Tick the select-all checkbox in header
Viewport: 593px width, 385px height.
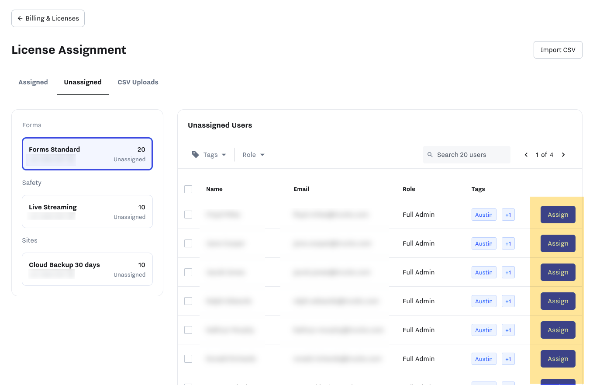188,189
